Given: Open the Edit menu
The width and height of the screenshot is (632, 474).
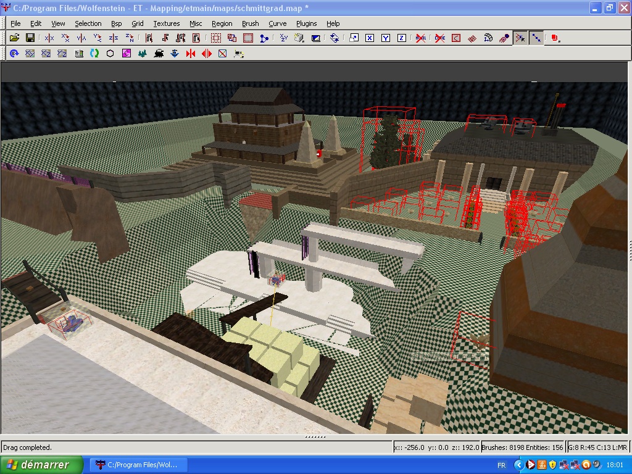Looking at the screenshot, I should (x=36, y=23).
